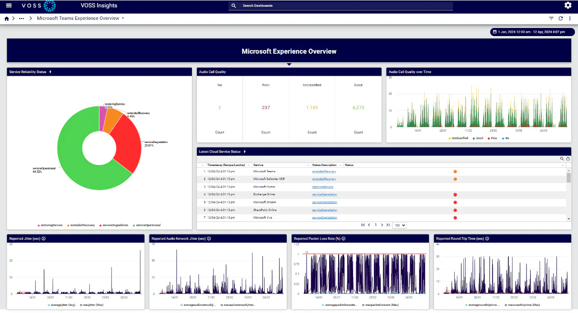Open the rows-per-page 100 dropdown
578x313 pixels.
[400, 225]
